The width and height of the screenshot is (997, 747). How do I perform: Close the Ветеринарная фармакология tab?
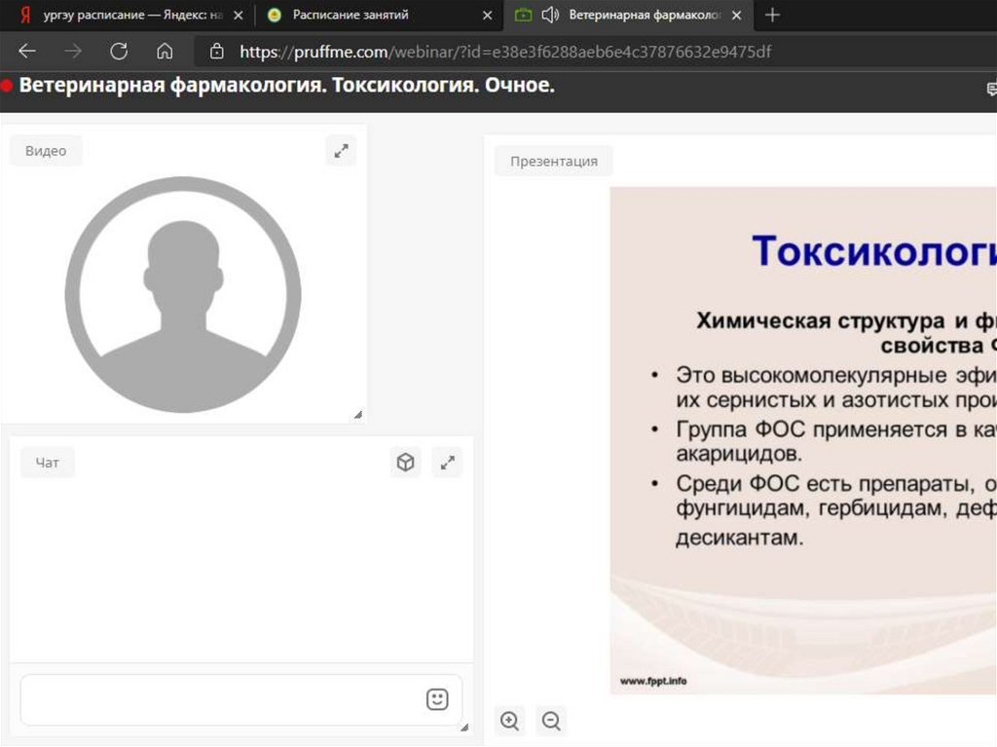[736, 16]
